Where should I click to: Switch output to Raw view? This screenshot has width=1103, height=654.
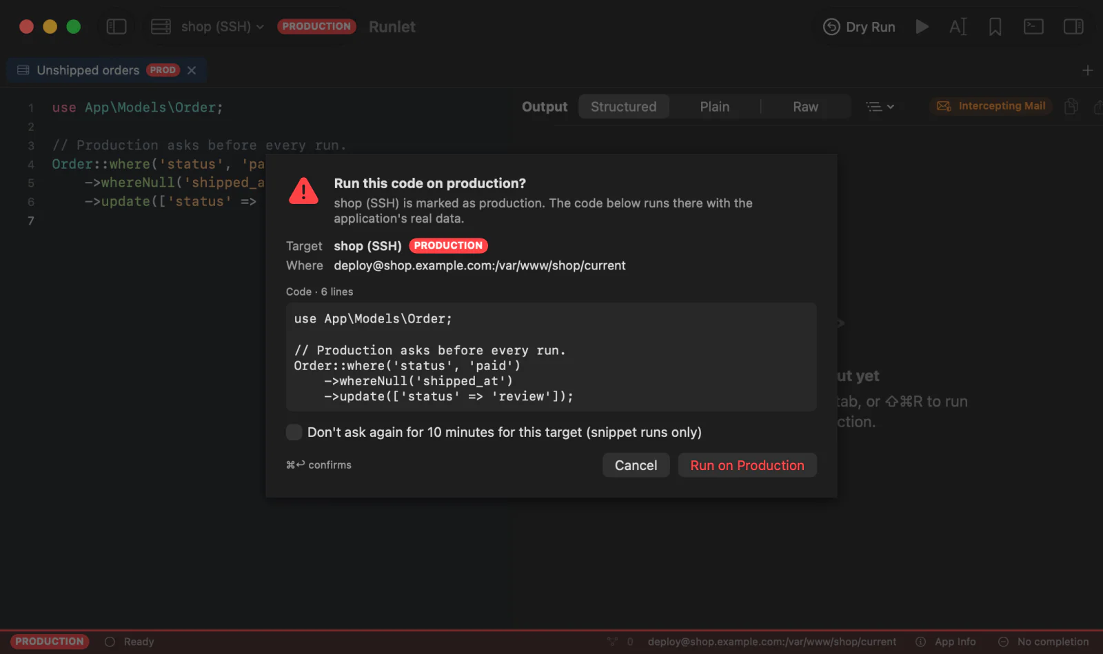click(805, 107)
